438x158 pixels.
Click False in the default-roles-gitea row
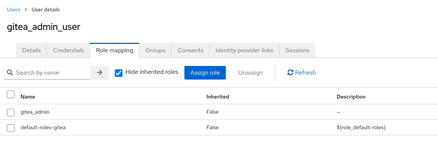213,127
